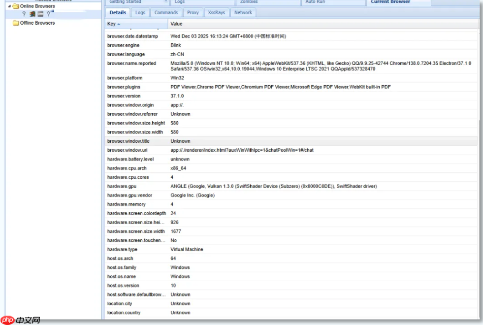Collapse the Online Browsers tree node
Screen dimensions: 483x325
coord(9,6)
